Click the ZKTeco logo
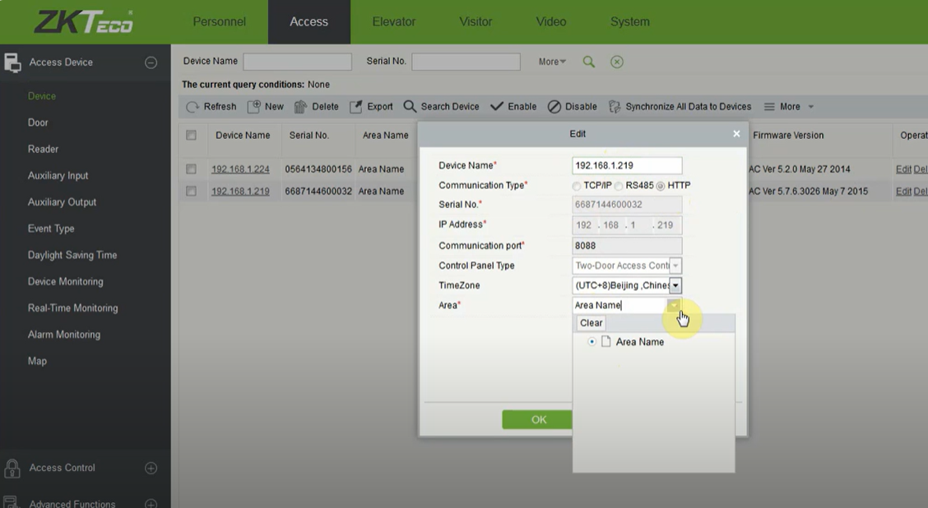The image size is (928, 508). 83,22
